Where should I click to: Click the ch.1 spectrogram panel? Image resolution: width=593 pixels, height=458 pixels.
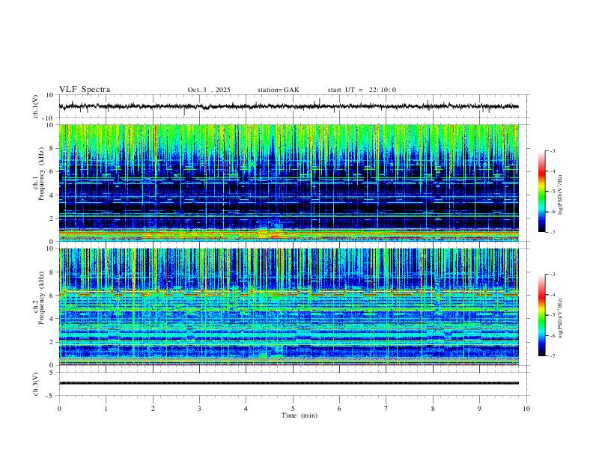[x=288, y=183]
